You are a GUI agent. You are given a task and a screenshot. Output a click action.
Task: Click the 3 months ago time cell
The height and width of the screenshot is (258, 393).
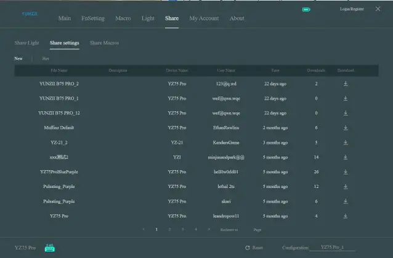point(275,143)
